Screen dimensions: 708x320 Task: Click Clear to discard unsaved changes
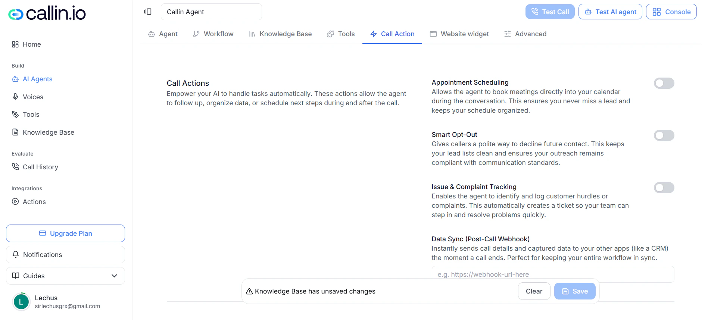tap(534, 291)
